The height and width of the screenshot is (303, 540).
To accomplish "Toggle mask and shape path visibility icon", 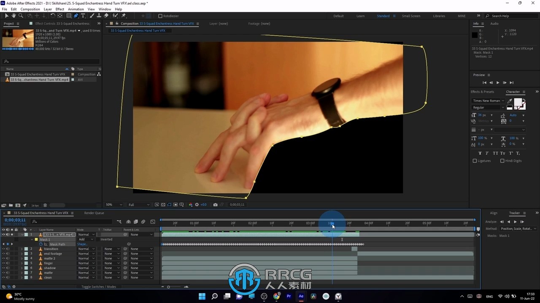I will [x=169, y=205].
